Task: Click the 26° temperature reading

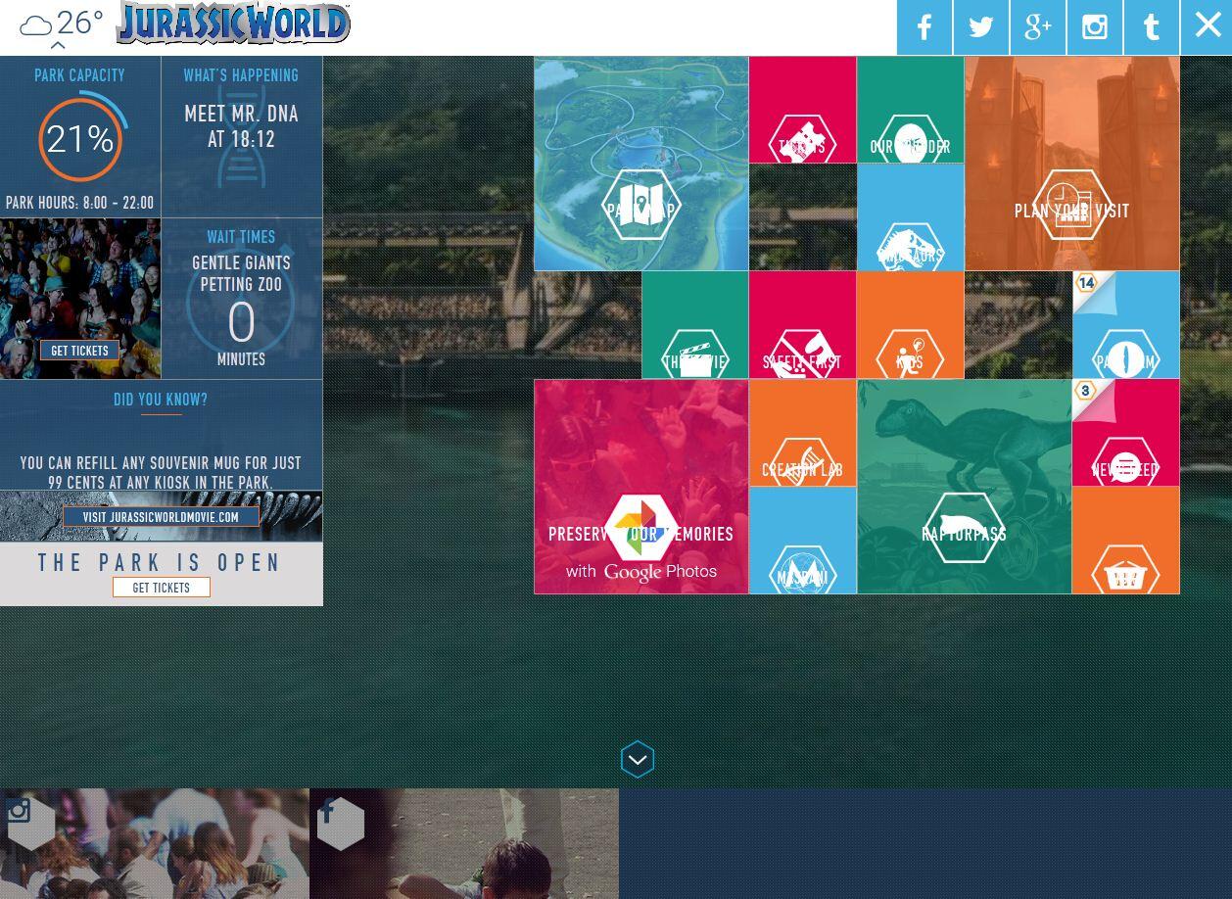Action: click(x=79, y=22)
